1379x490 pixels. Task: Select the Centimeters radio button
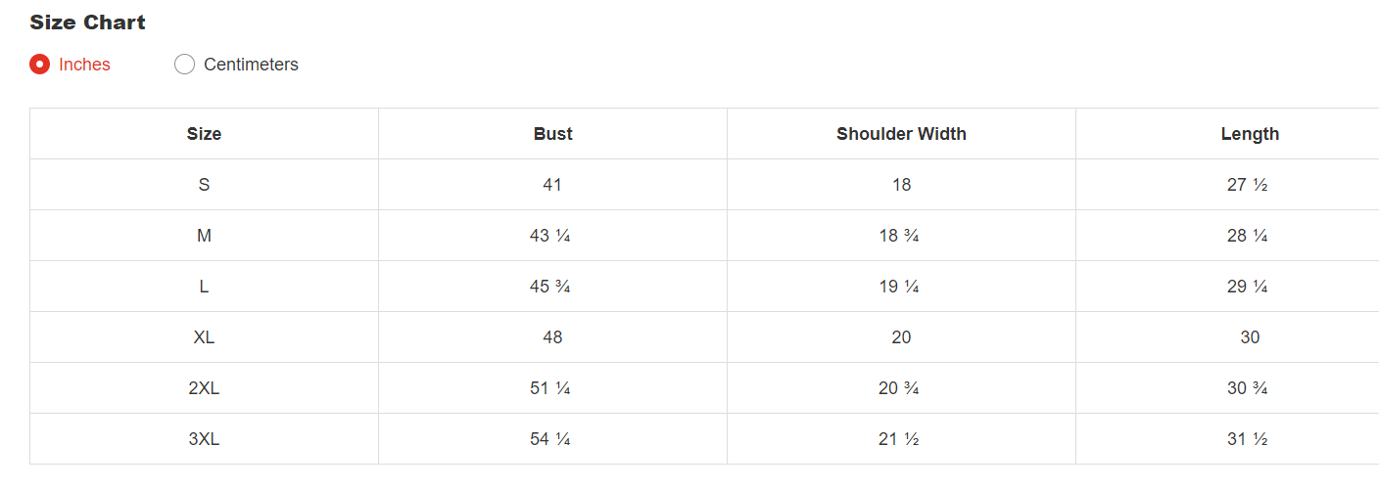[x=185, y=65]
